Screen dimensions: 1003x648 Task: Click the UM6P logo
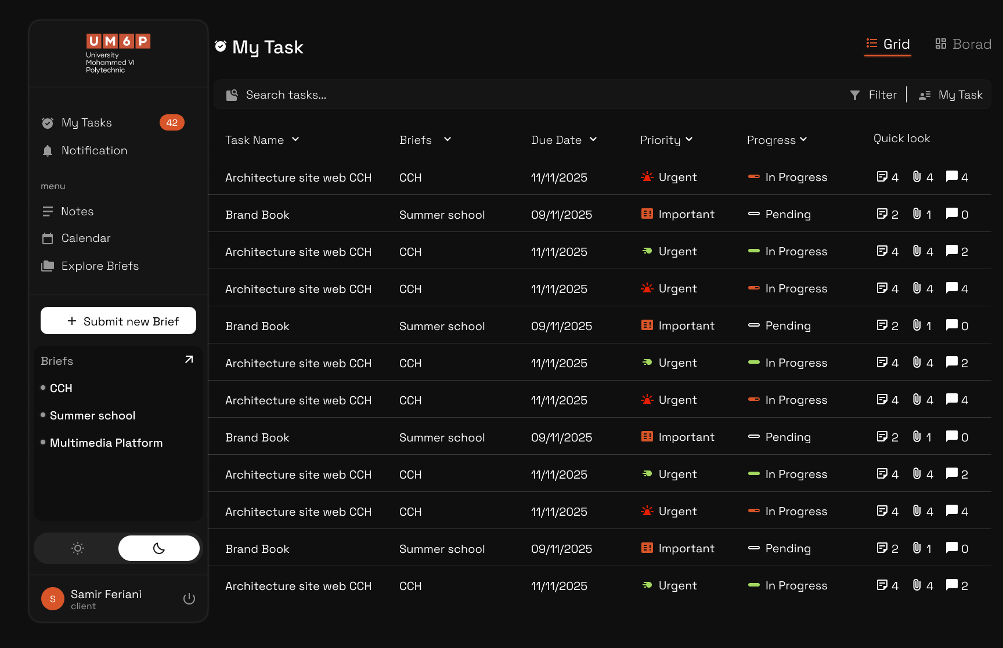(118, 53)
